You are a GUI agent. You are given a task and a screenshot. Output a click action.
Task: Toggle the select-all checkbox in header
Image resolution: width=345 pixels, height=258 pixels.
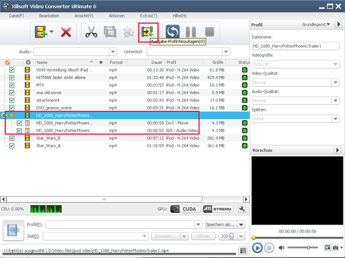(x=7, y=63)
